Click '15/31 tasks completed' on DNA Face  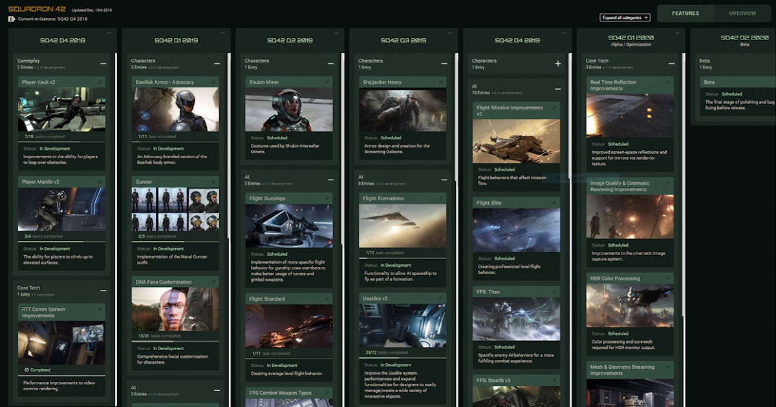159,336
